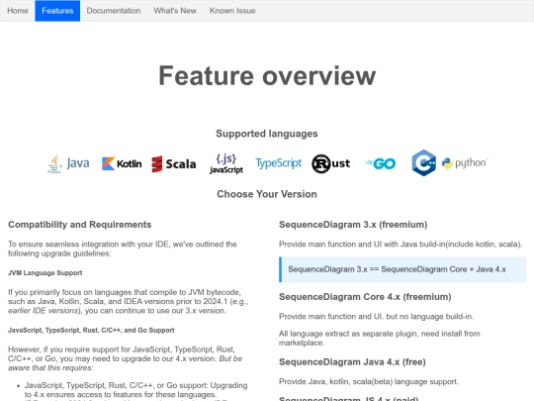Click the Supported languages heading
This screenshot has height=401, width=534.
click(267, 134)
